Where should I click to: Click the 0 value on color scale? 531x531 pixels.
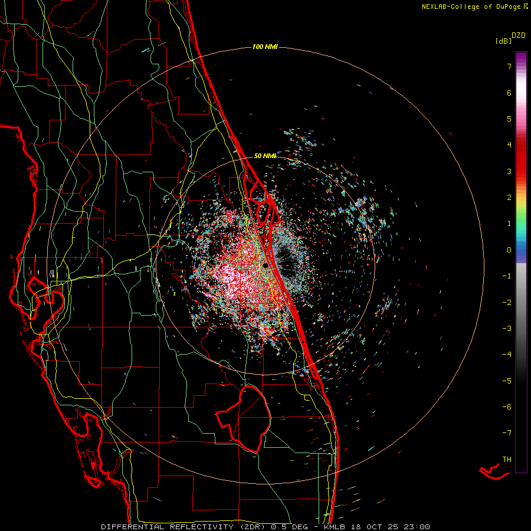(x=509, y=250)
